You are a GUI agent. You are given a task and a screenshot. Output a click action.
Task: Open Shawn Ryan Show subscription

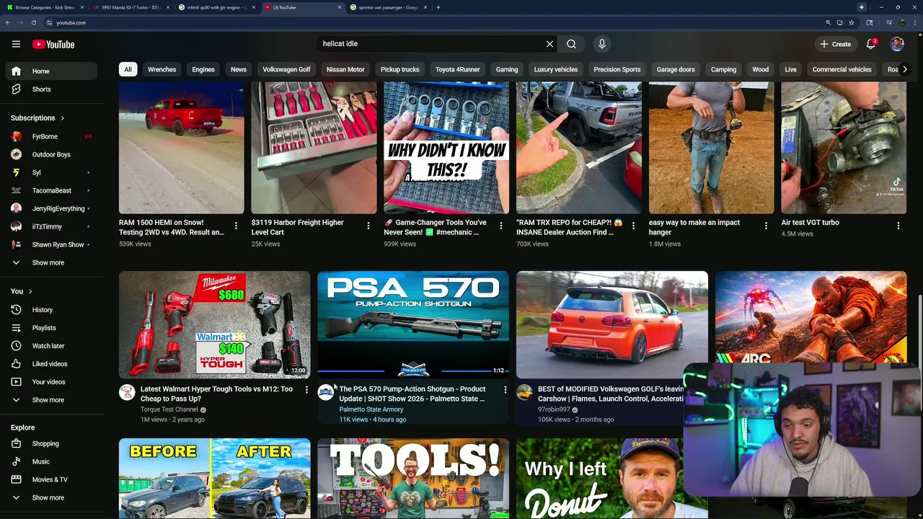[51, 244]
